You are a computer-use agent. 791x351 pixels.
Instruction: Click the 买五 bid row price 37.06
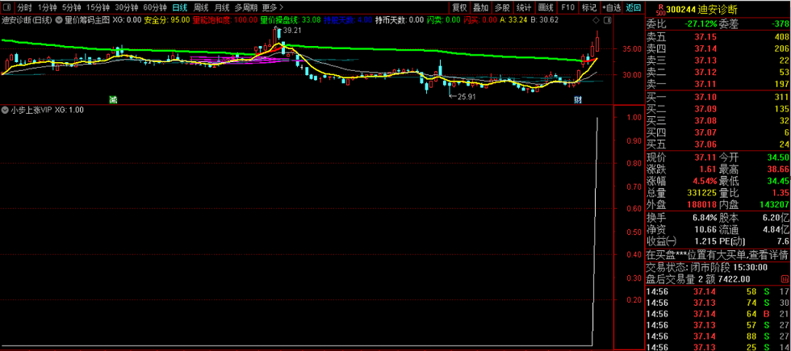[x=705, y=144]
